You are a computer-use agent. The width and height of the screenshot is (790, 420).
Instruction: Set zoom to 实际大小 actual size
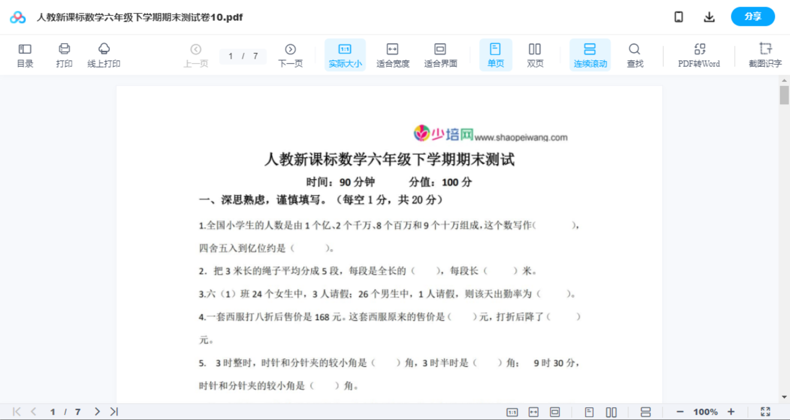[345, 55]
